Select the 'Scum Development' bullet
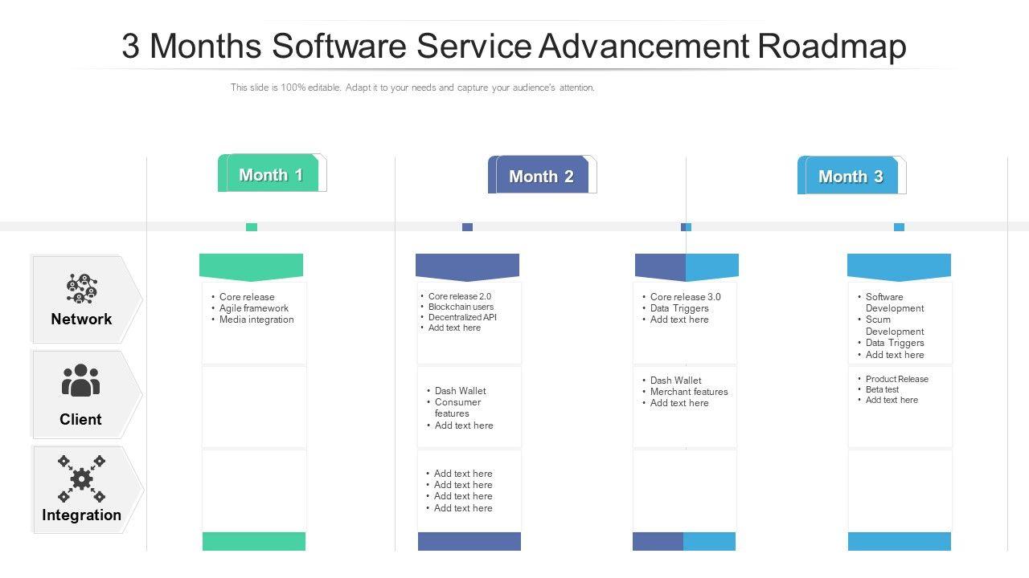Screen dimensions: 1029x578 [895, 325]
